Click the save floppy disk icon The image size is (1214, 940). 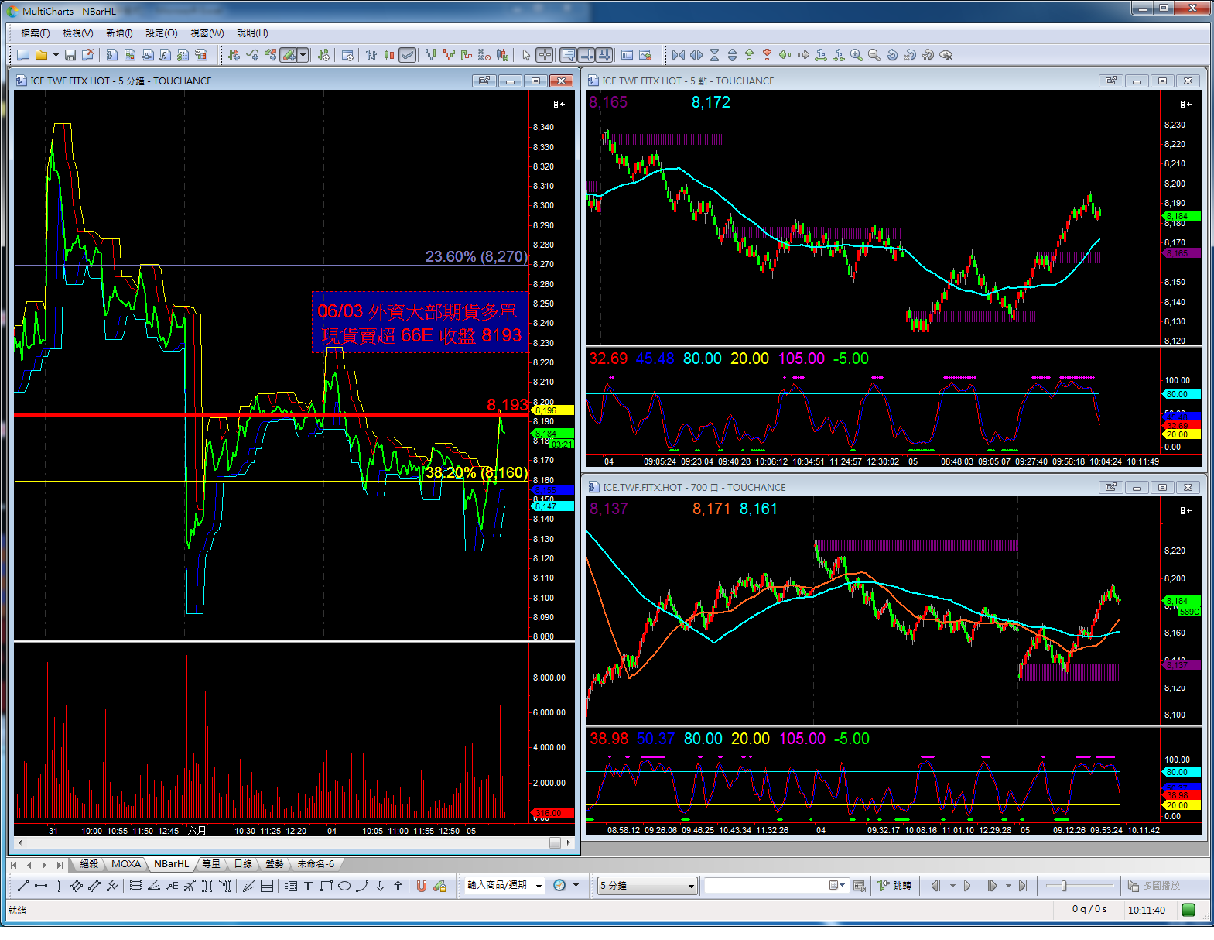pyautogui.click(x=70, y=55)
